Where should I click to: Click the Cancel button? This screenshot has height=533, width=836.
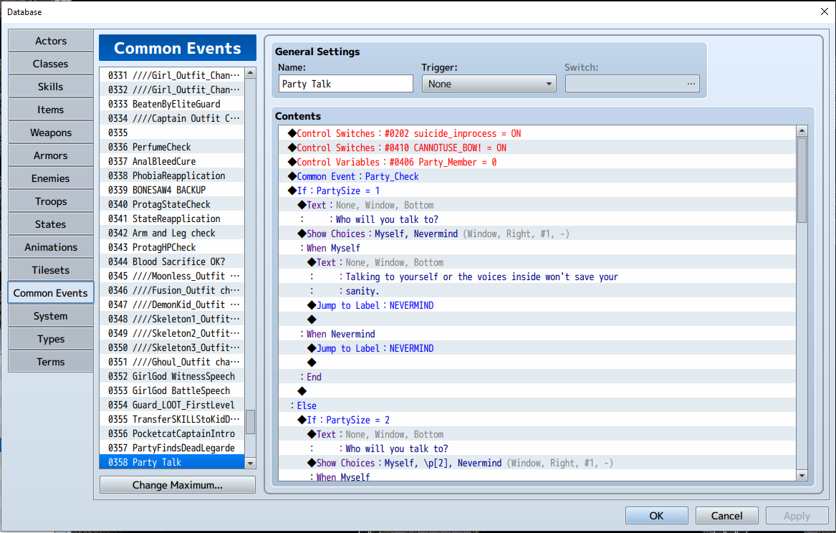coord(726,515)
